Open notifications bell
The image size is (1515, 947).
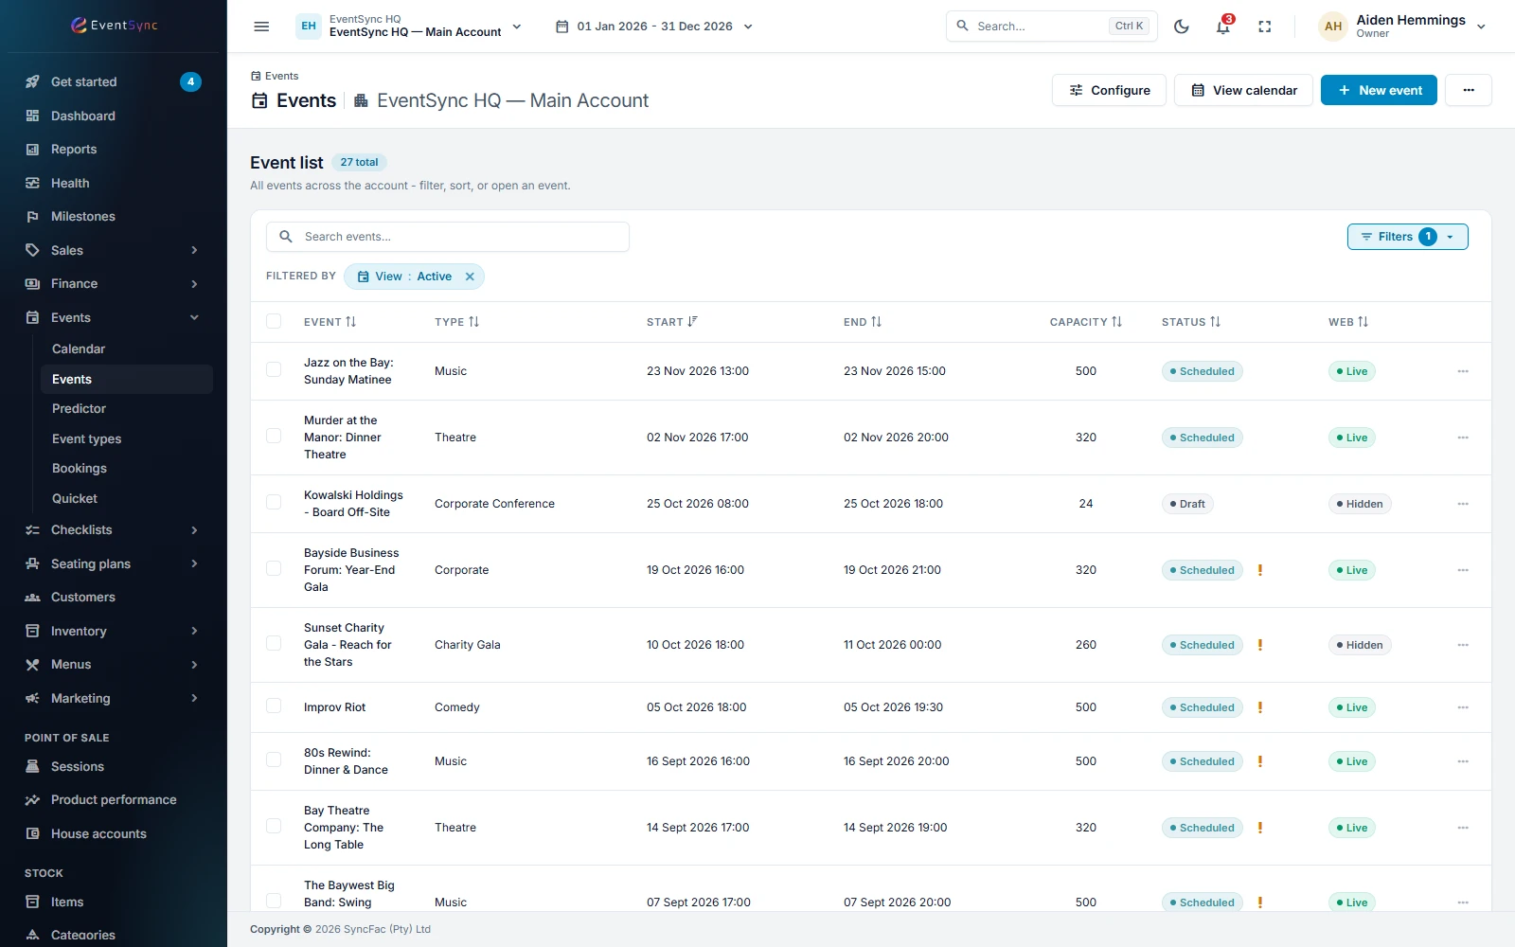[x=1223, y=27]
